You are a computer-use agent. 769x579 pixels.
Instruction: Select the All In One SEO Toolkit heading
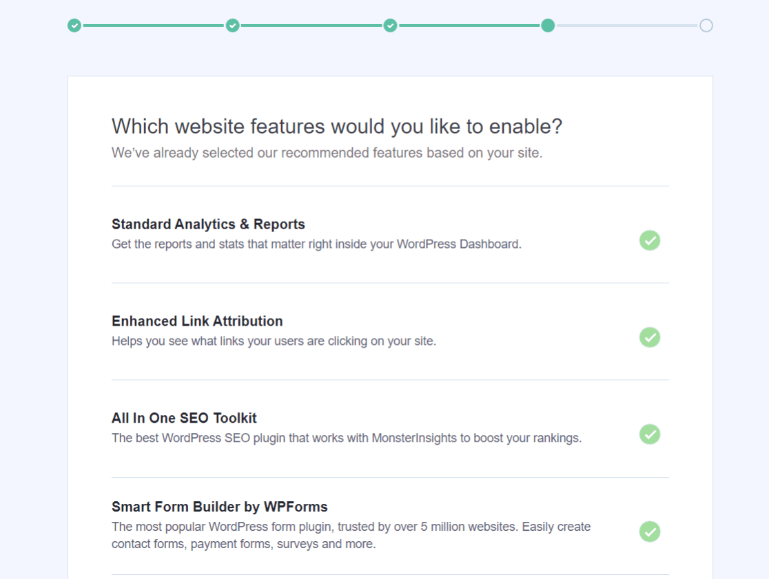[183, 418]
